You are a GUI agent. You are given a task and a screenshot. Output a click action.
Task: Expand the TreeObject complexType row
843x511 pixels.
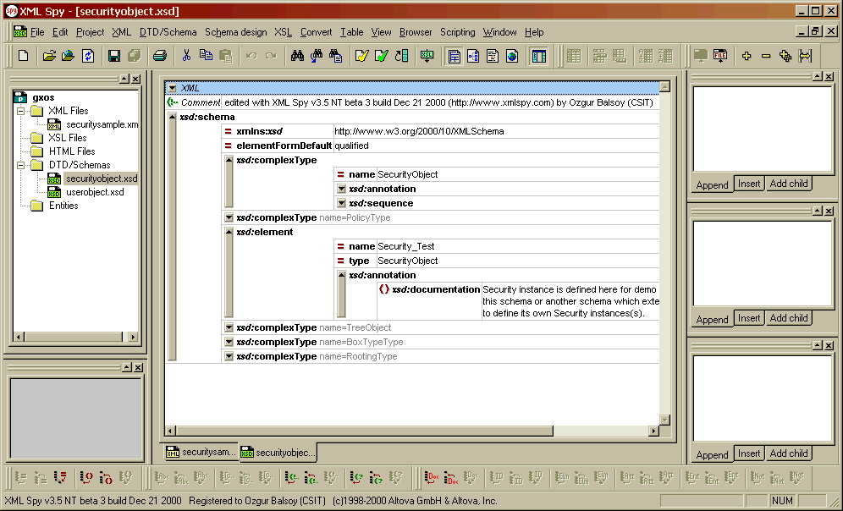(x=229, y=327)
